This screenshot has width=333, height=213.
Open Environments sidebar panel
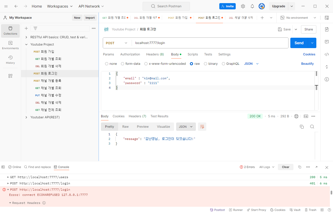point(10,45)
